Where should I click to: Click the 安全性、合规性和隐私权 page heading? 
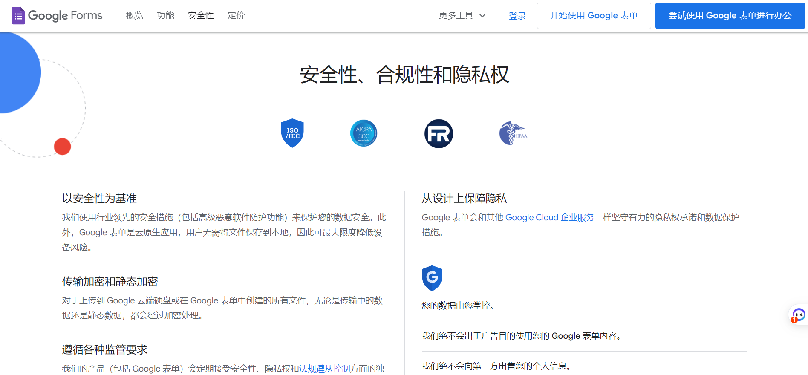pos(404,75)
